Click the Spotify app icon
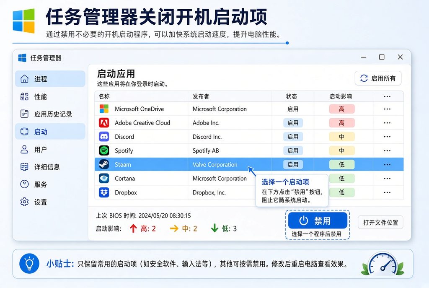Image resolution: width=429 pixels, height=288 pixels. point(104,150)
